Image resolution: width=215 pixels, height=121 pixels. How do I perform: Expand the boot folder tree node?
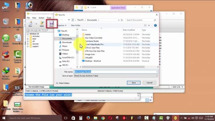click(x=28, y=39)
